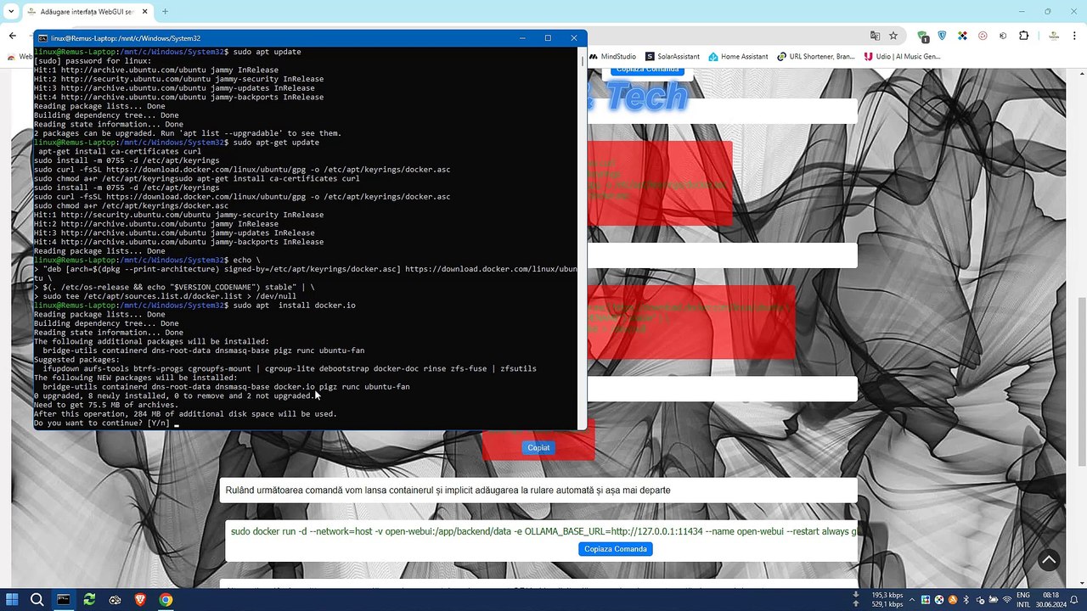Open the Windows Start menu

[13, 599]
